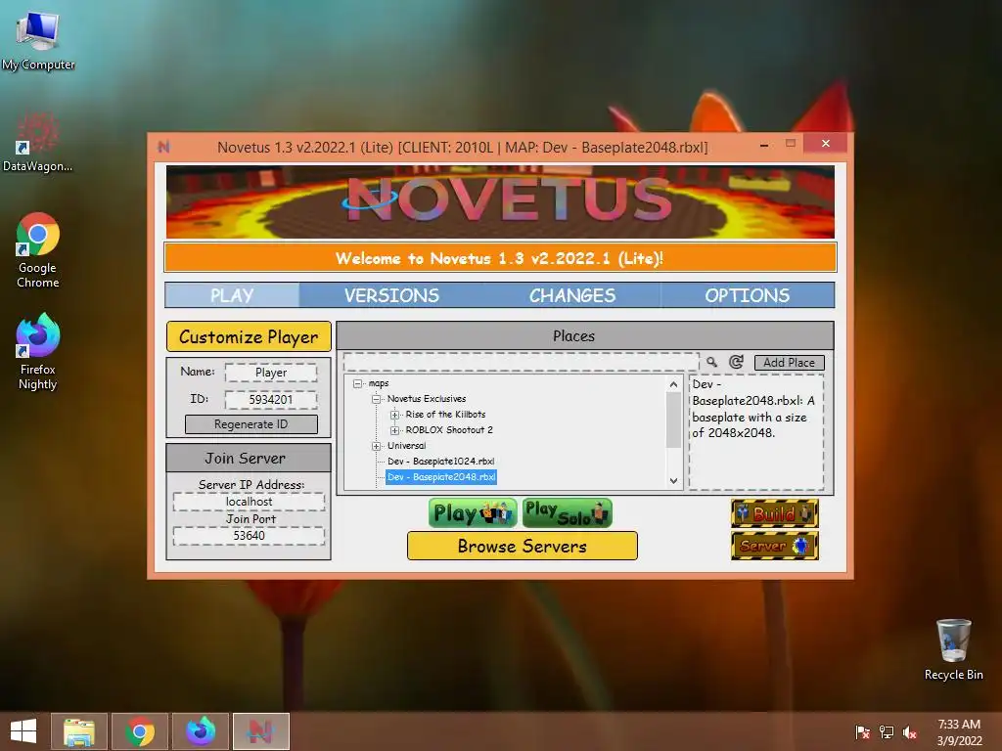Click the map list scroll-down arrow
This screenshot has height=751, width=1002.
click(x=673, y=481)
